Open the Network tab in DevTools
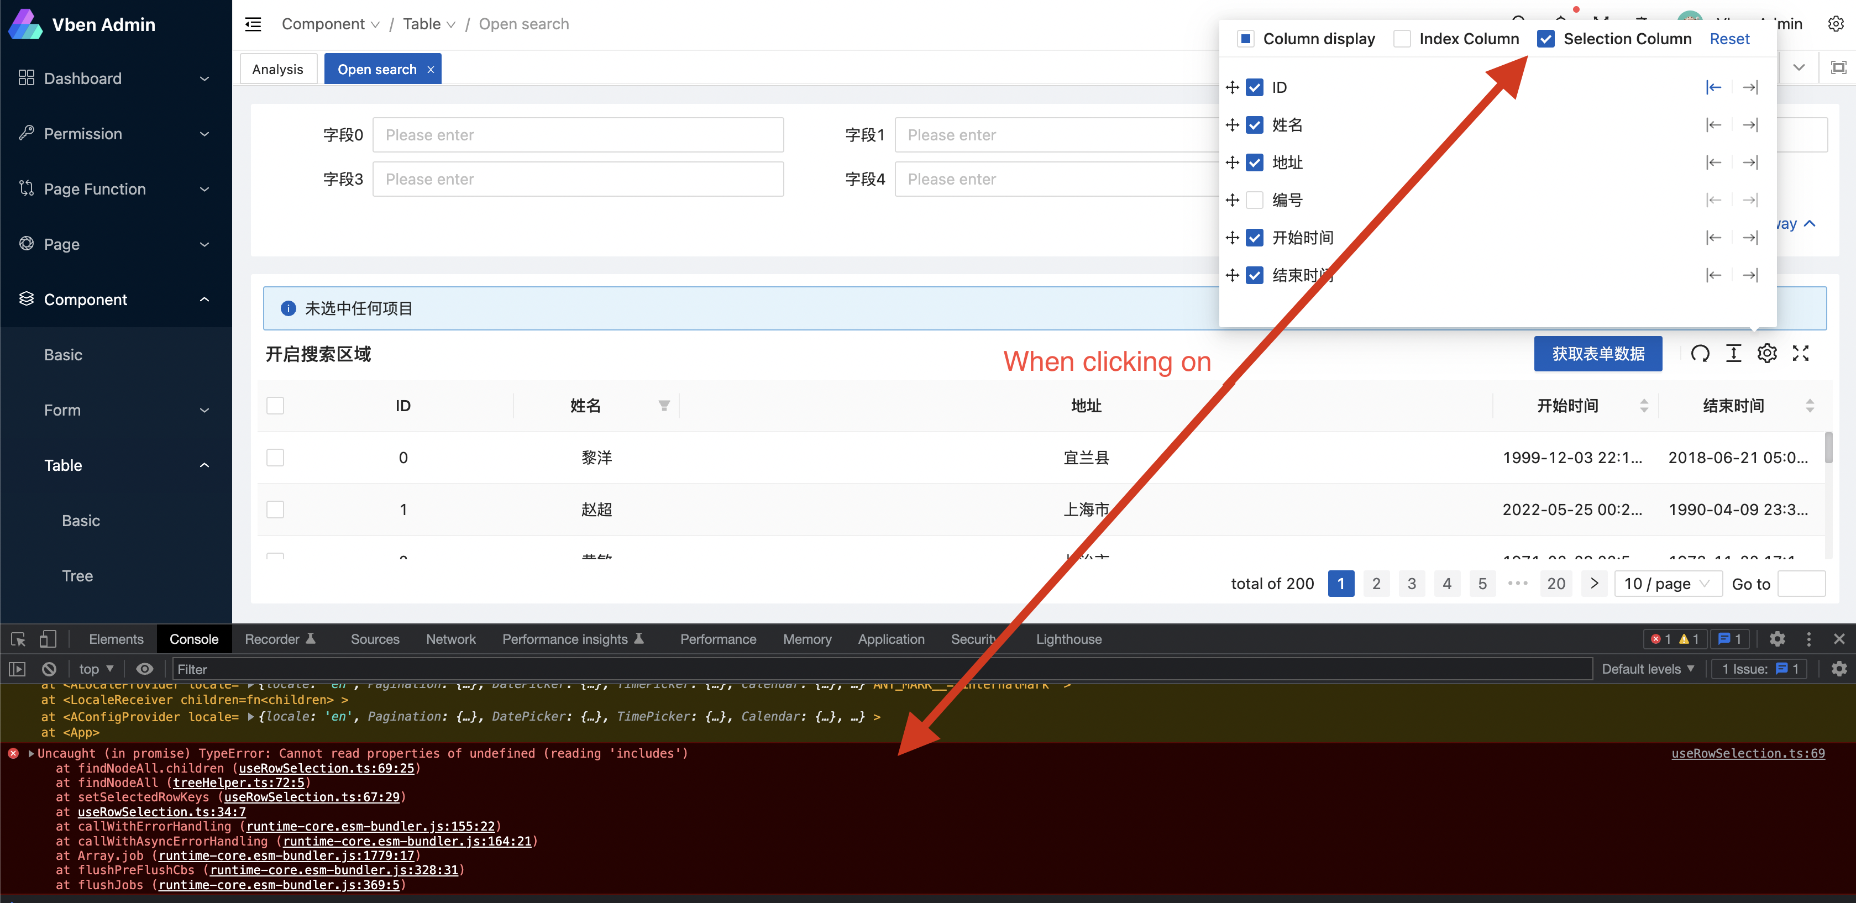Viewport: 1856px width, 903px height. (x=450, y=639)
